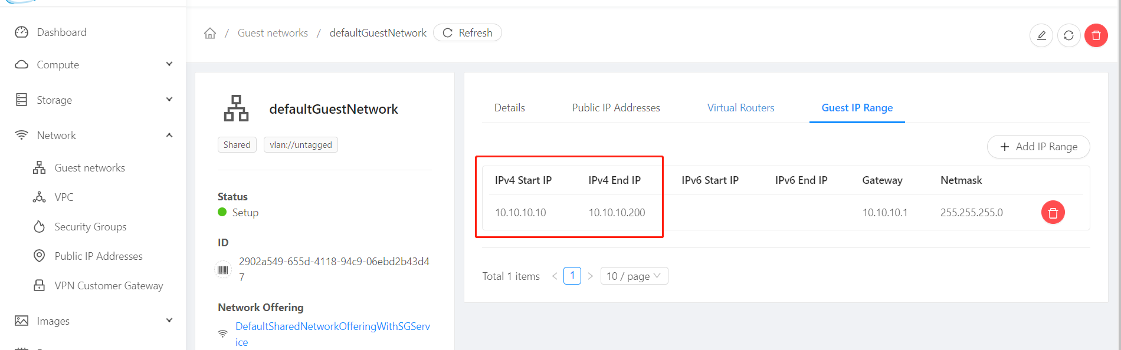Click the Add IP Range button

(x=1038, y=146)
